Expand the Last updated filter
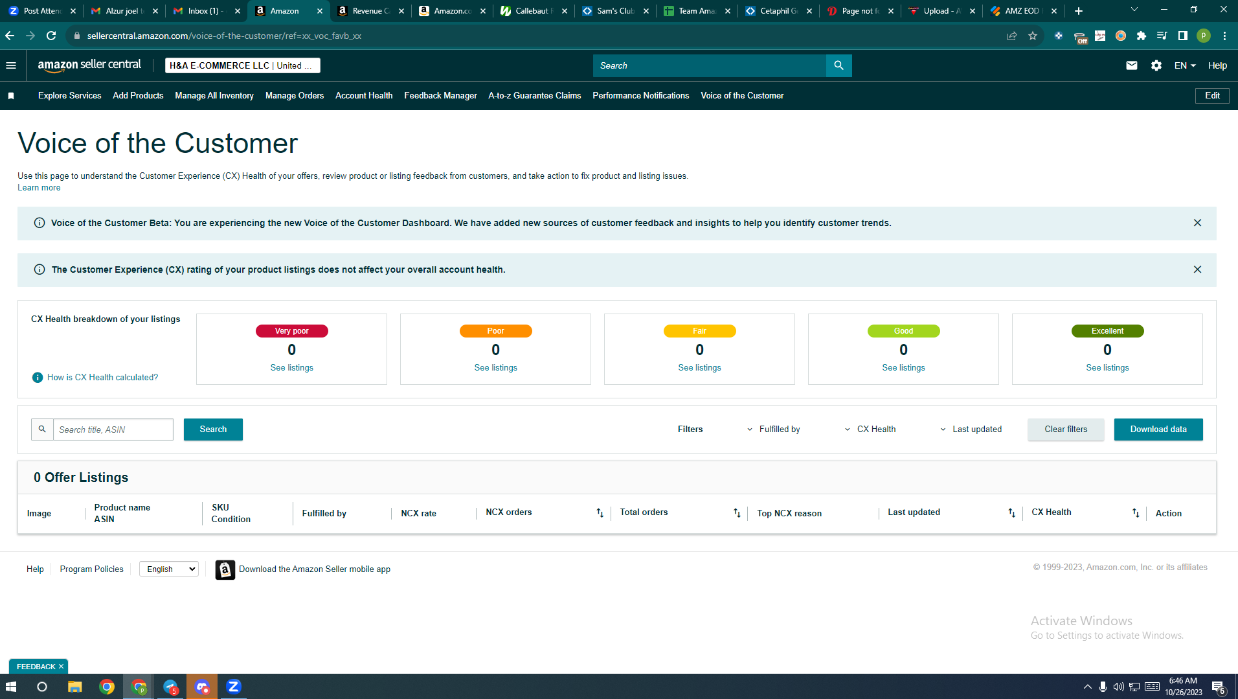 point(971,430)
